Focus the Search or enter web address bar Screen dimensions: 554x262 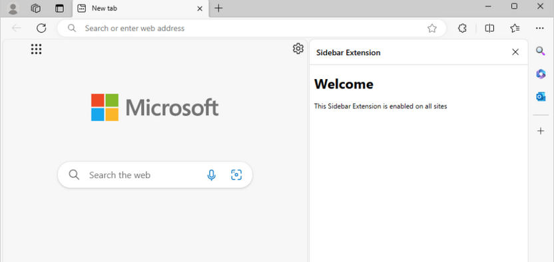pyautogui.click(x=252, y=28)
